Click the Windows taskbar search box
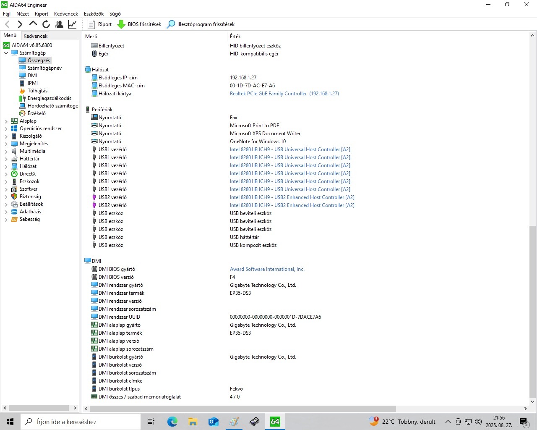Screen dimensions: 537x430 [x=81, y=422]
